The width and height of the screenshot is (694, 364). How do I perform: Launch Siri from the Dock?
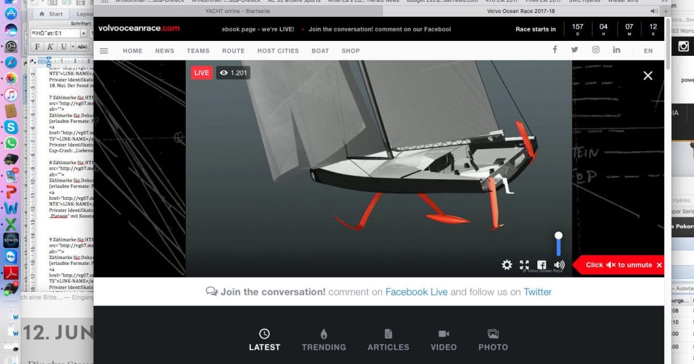10,30
